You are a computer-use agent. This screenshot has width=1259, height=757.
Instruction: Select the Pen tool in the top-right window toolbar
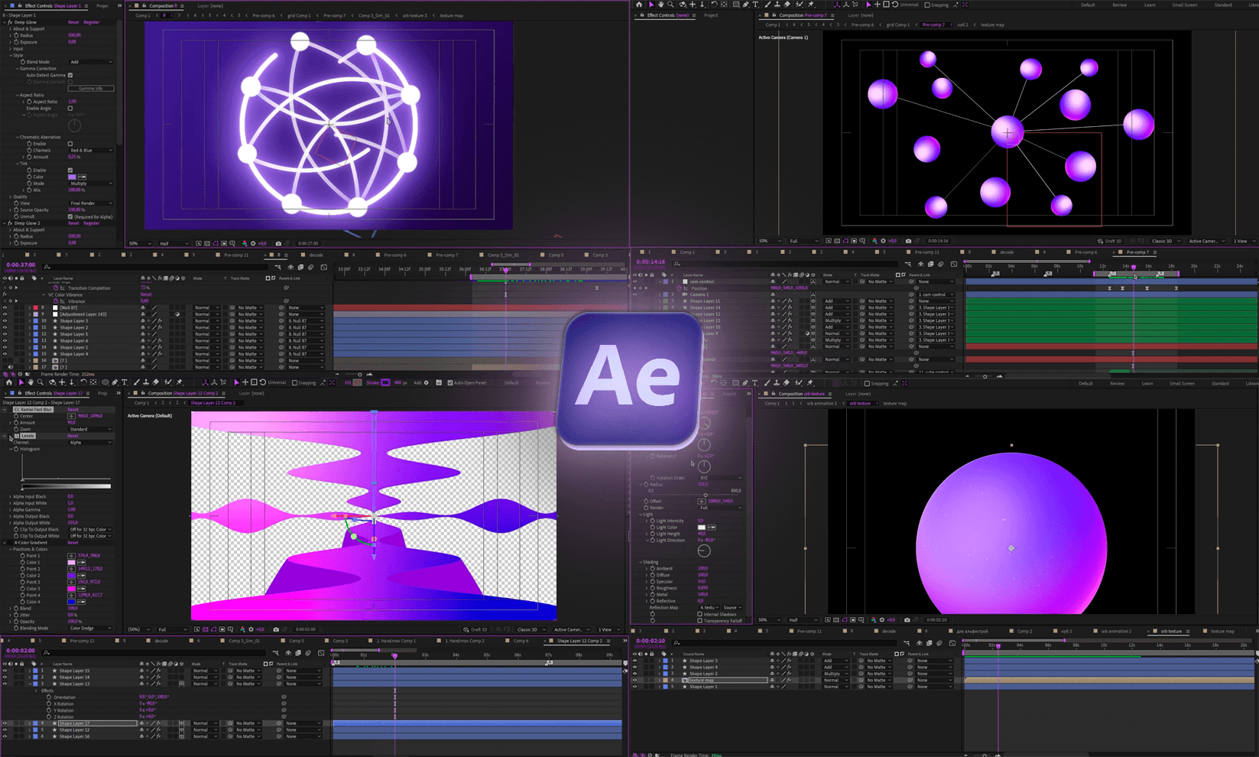(745, 5)
